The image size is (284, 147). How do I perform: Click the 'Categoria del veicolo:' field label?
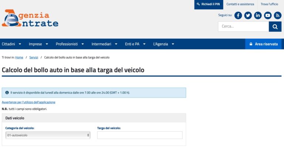coord(20,128)
